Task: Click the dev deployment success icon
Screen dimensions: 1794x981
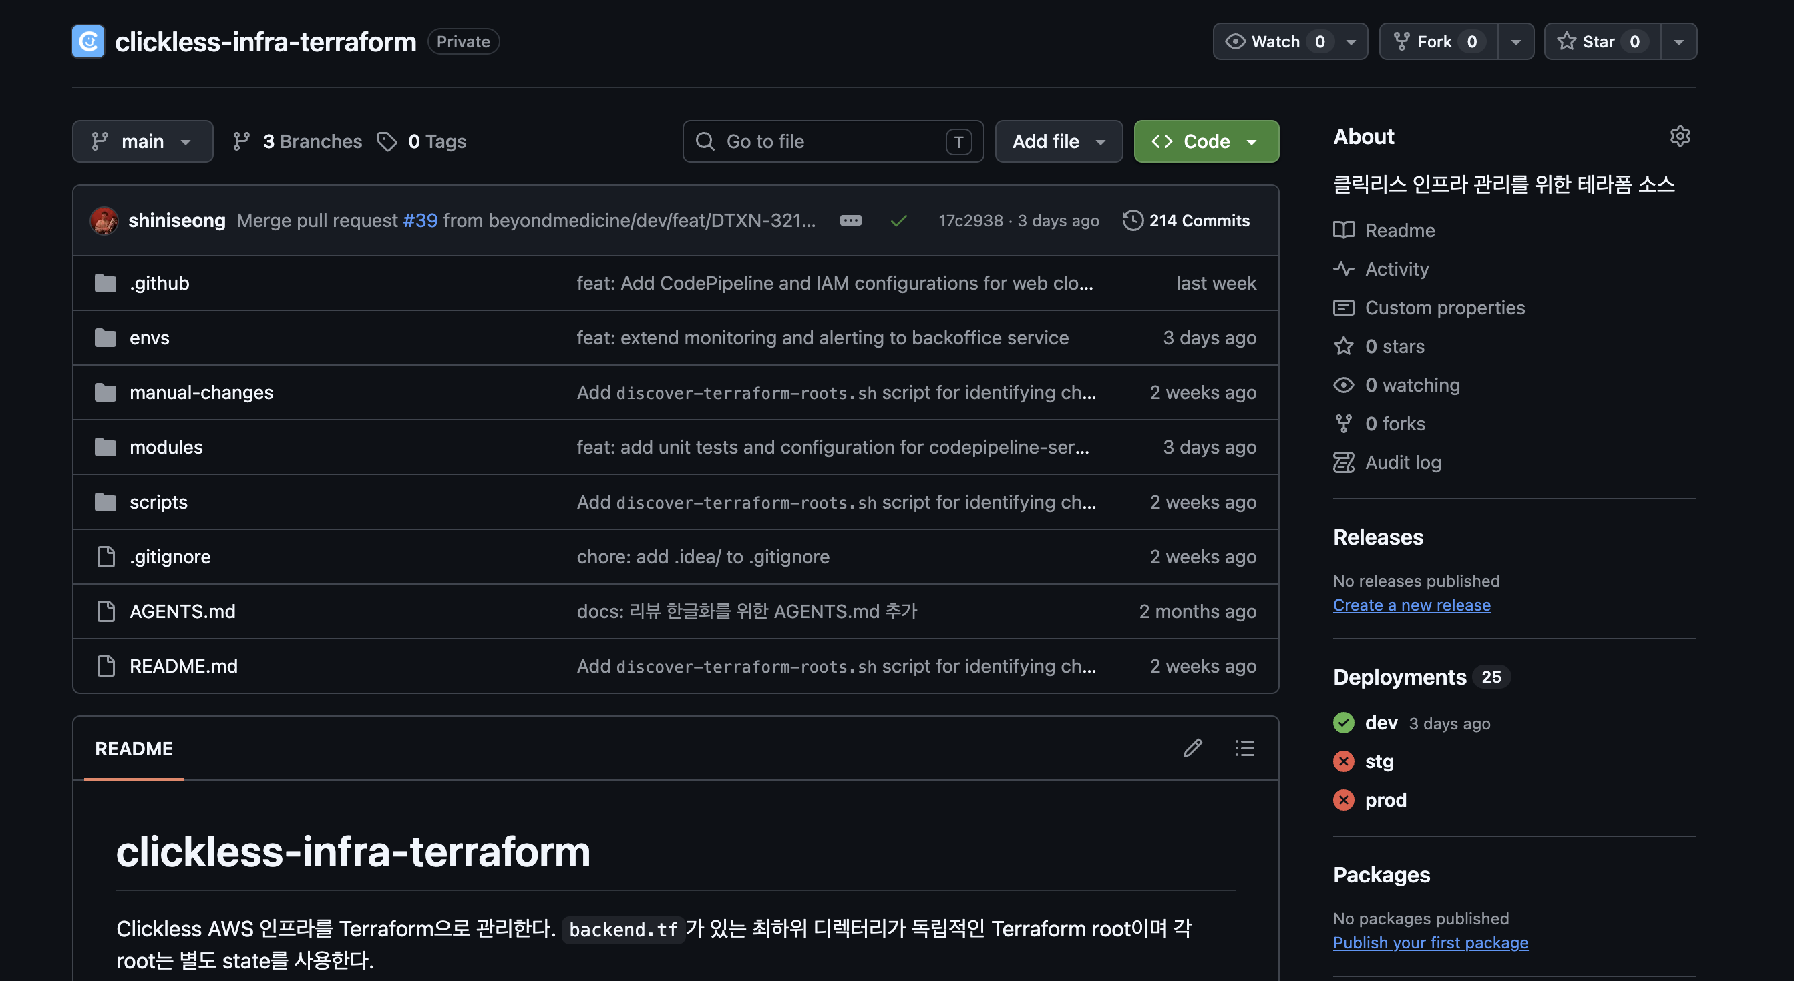Action: click(x=1343, y=723)
